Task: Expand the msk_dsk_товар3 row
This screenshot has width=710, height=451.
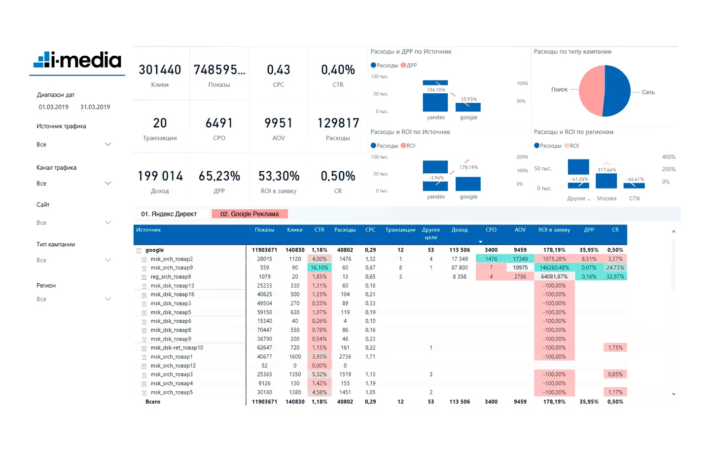Action: [144, 304]
